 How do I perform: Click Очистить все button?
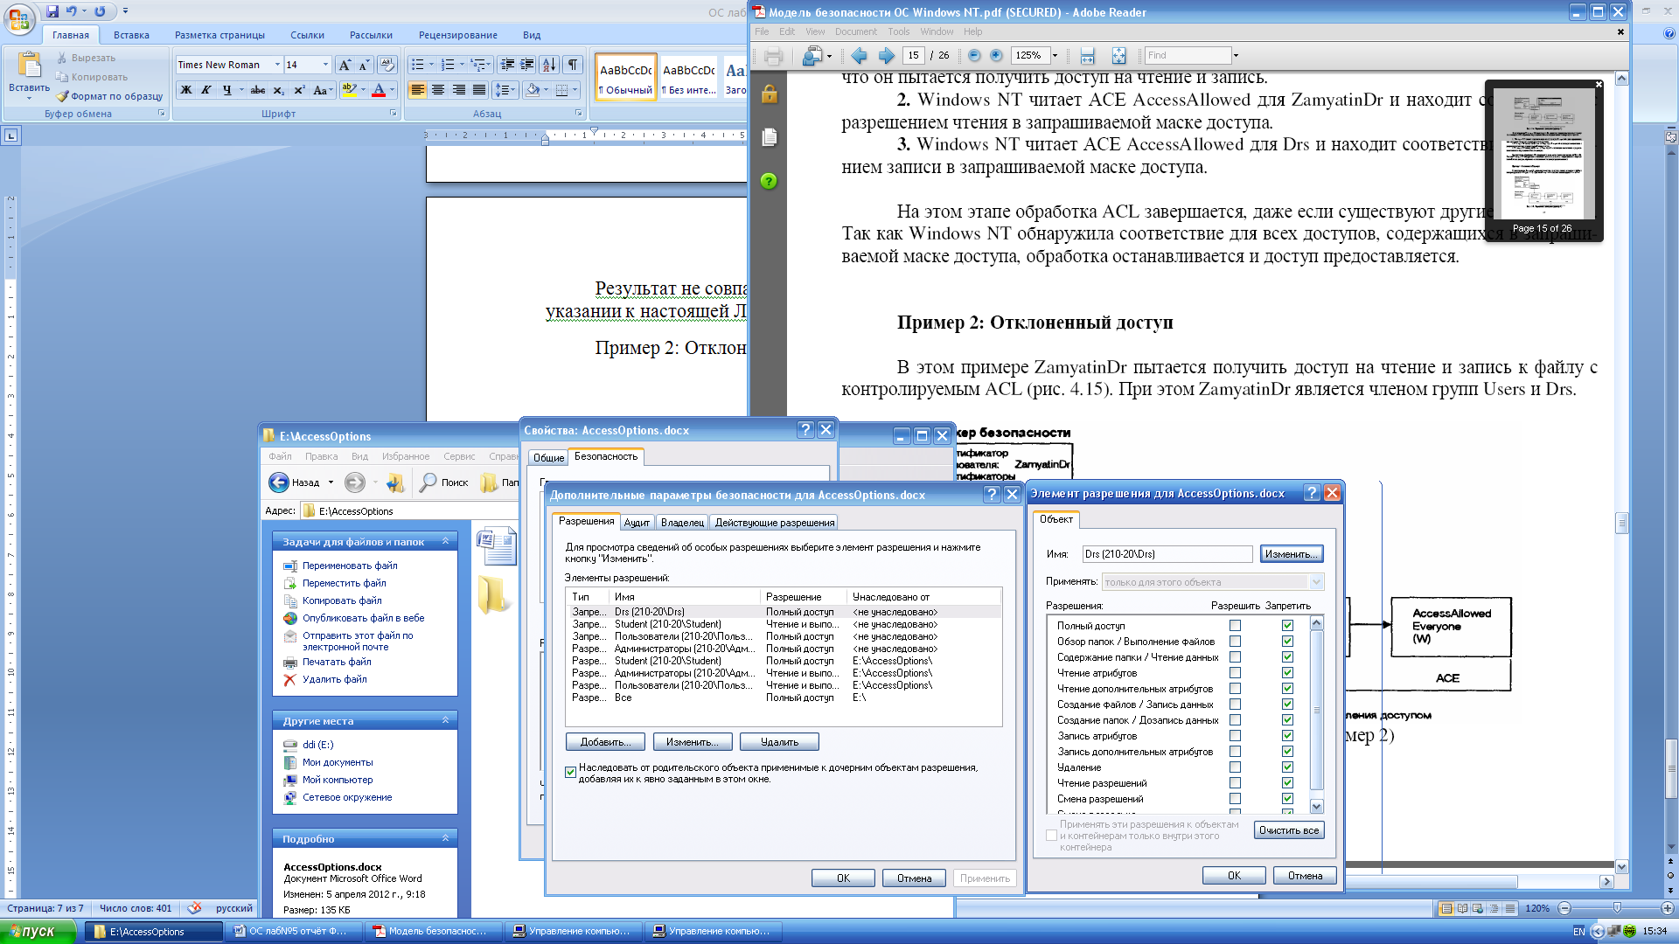pos(1289,830)
